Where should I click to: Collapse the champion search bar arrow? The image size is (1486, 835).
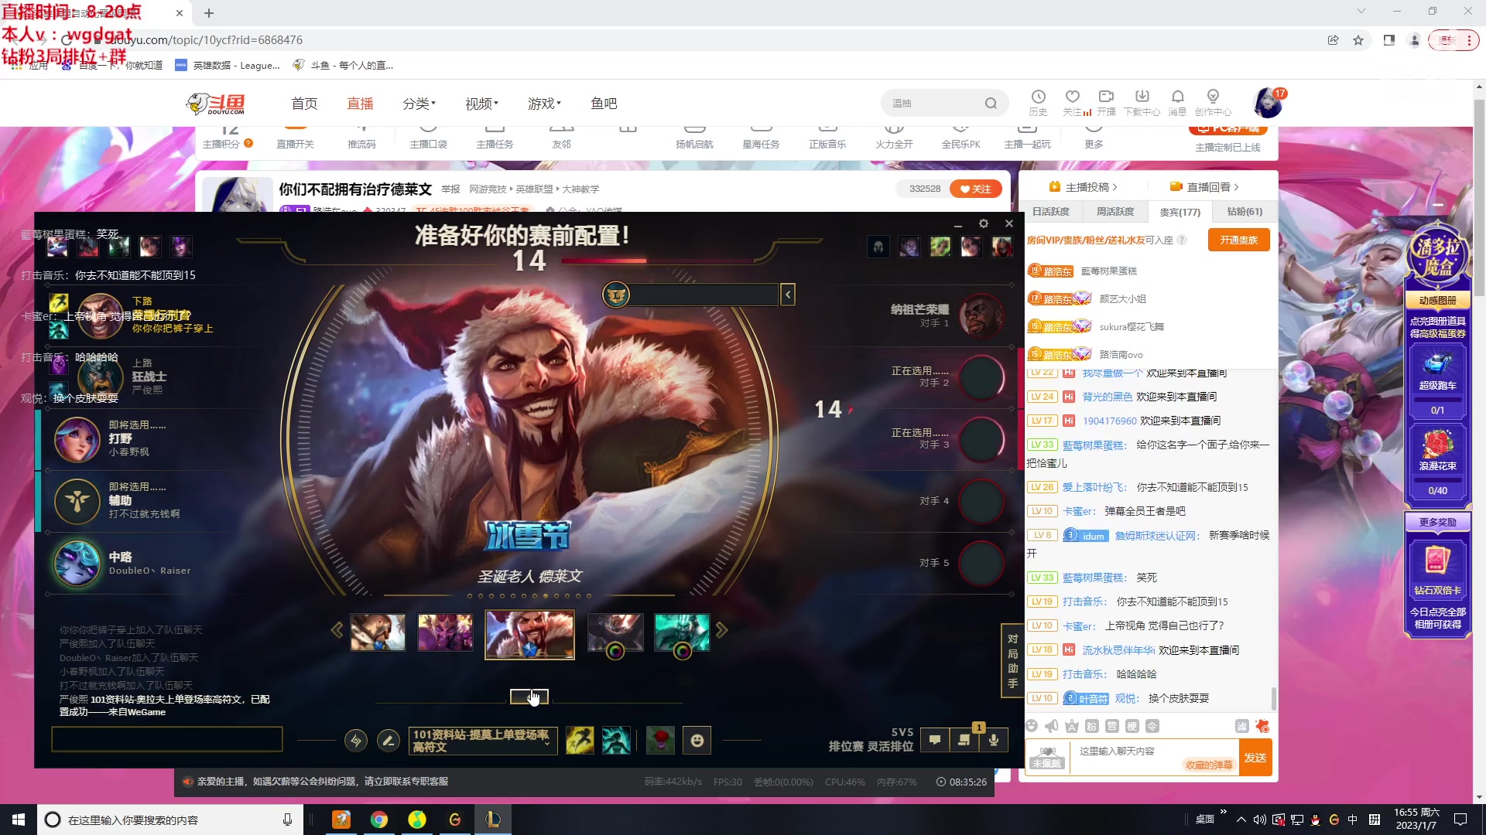click(x=788, y=295)
